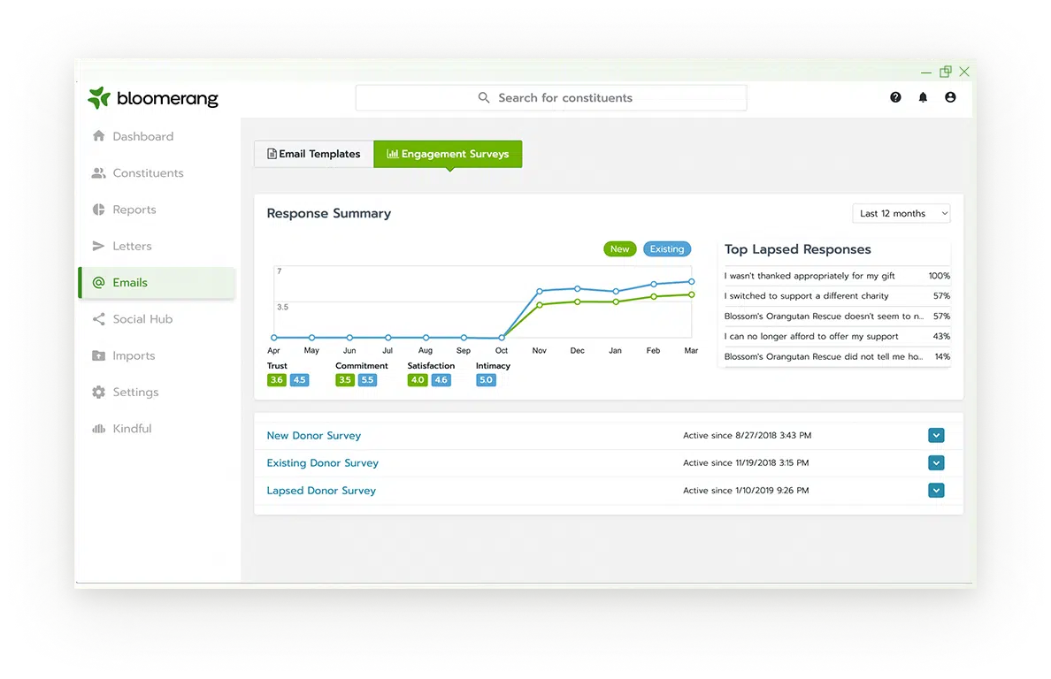Click the Trust green 3.6 score badge
This screenshot has height=679, width=1051.
point(276,379)
